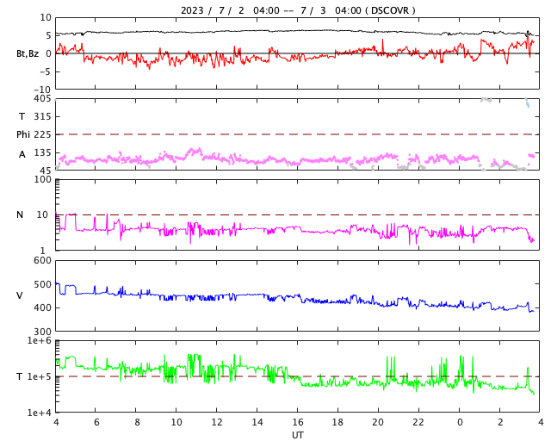Click the '18' hour label on the UT axis
This screenshot has height=441, width=551.
click(337, 422)
